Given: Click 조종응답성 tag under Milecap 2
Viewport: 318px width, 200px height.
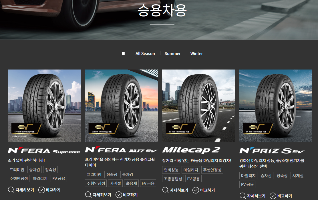Looking at the screenshot, I should [173, 179].
